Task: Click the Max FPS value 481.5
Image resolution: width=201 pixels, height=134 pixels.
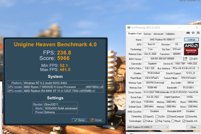Action: tap(65, 70)
